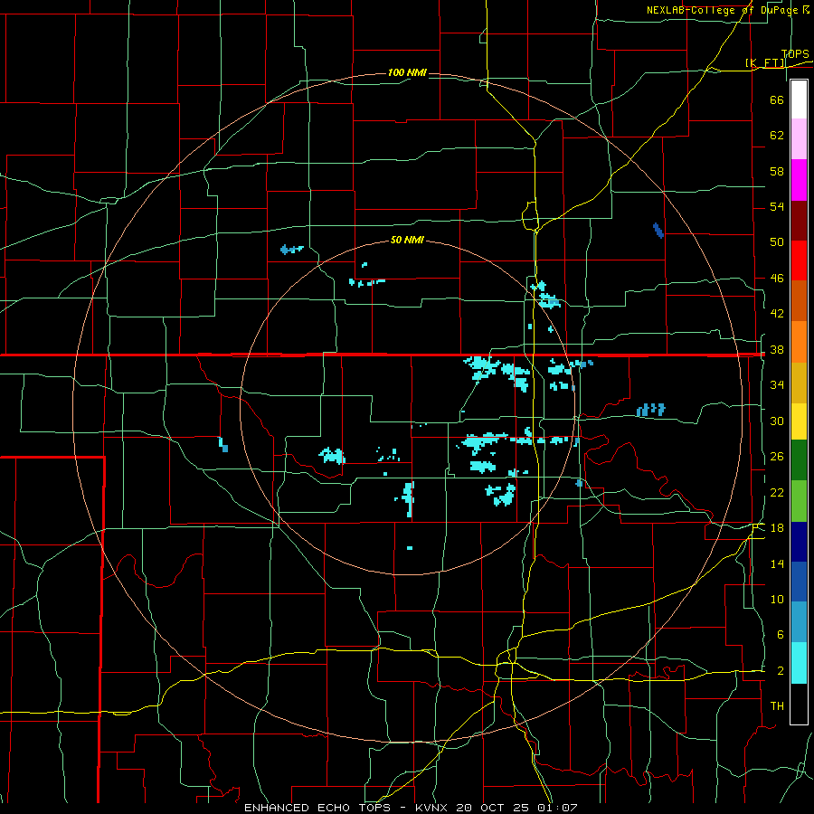Click the "30" scale value
Viewport: 814px width, 814px height.
click(x=777, y=421)
